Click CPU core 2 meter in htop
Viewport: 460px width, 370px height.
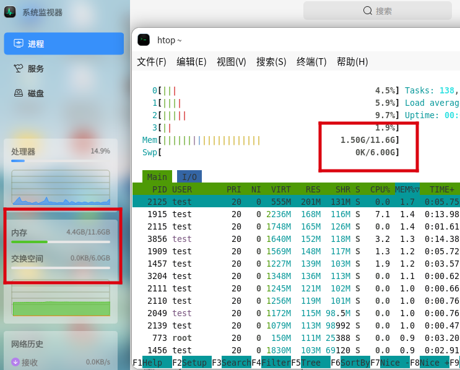[x=276, y=115]
